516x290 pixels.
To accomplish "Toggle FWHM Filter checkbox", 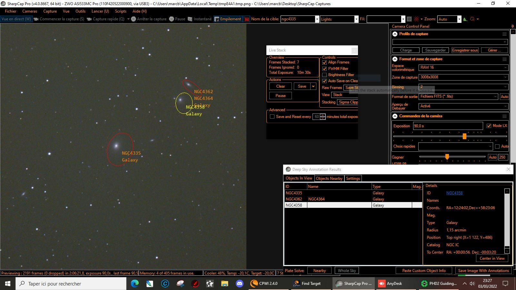I will coord(324,69).
